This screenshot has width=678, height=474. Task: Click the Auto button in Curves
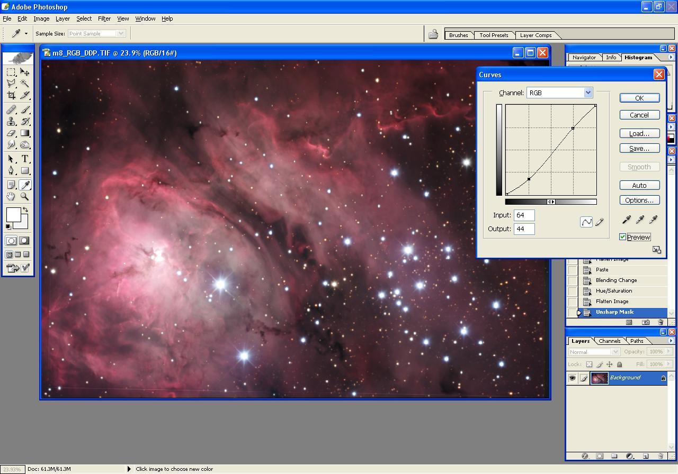tap(639, 185)
